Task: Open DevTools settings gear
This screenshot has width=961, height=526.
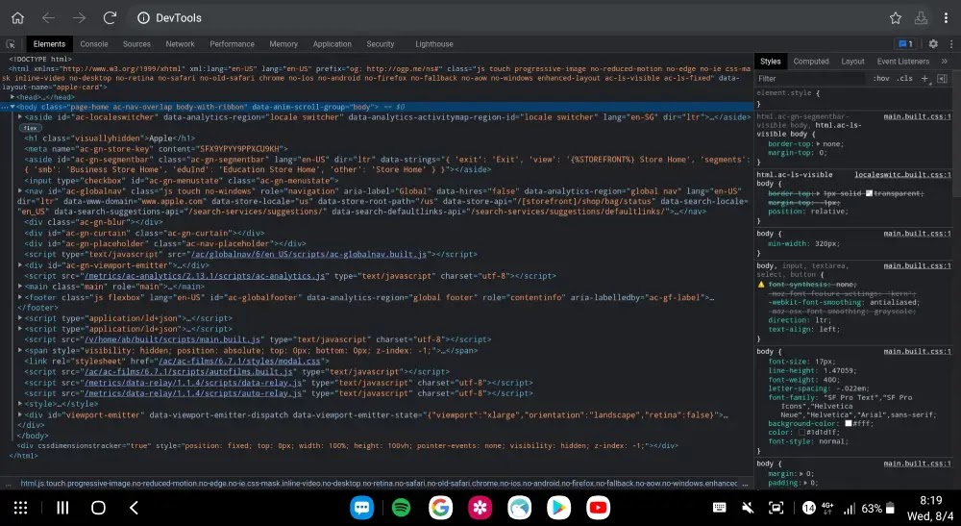Action: click(933, 43)
